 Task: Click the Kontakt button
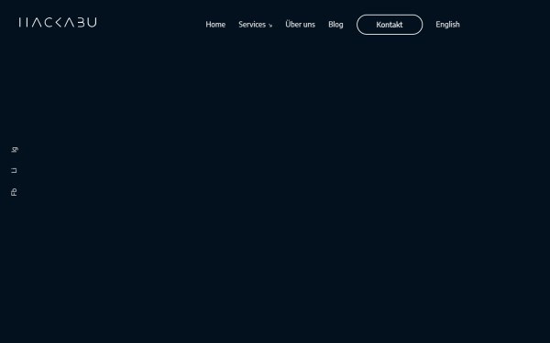[x=390, y=25]
